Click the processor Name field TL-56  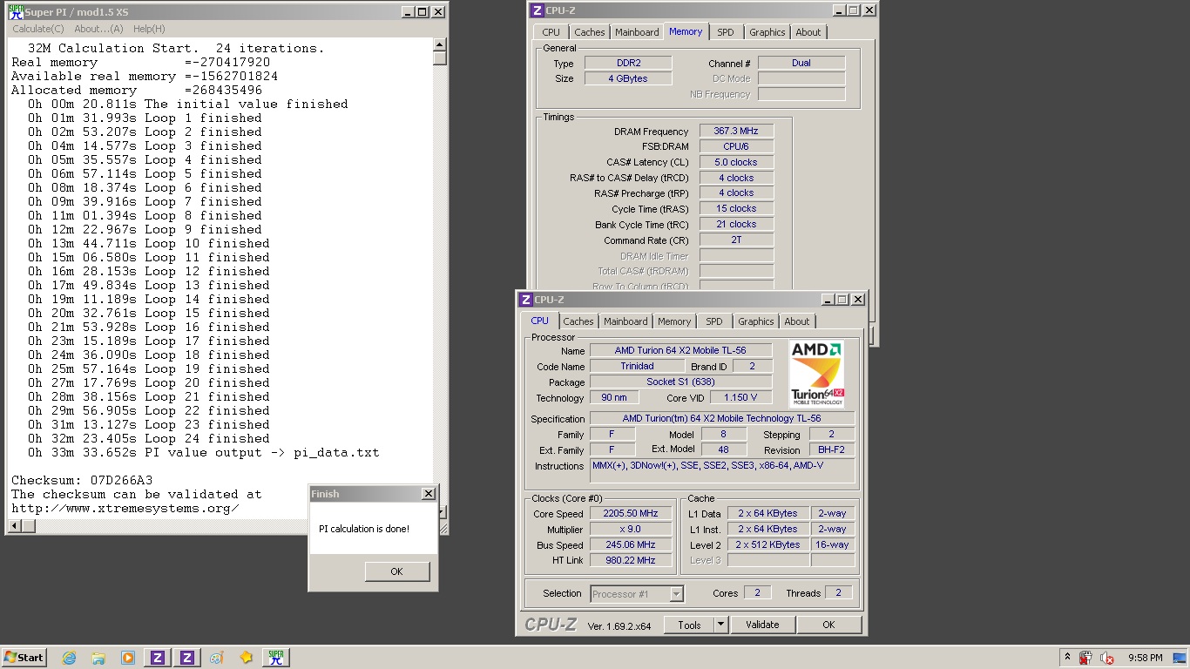coord(680,350)
